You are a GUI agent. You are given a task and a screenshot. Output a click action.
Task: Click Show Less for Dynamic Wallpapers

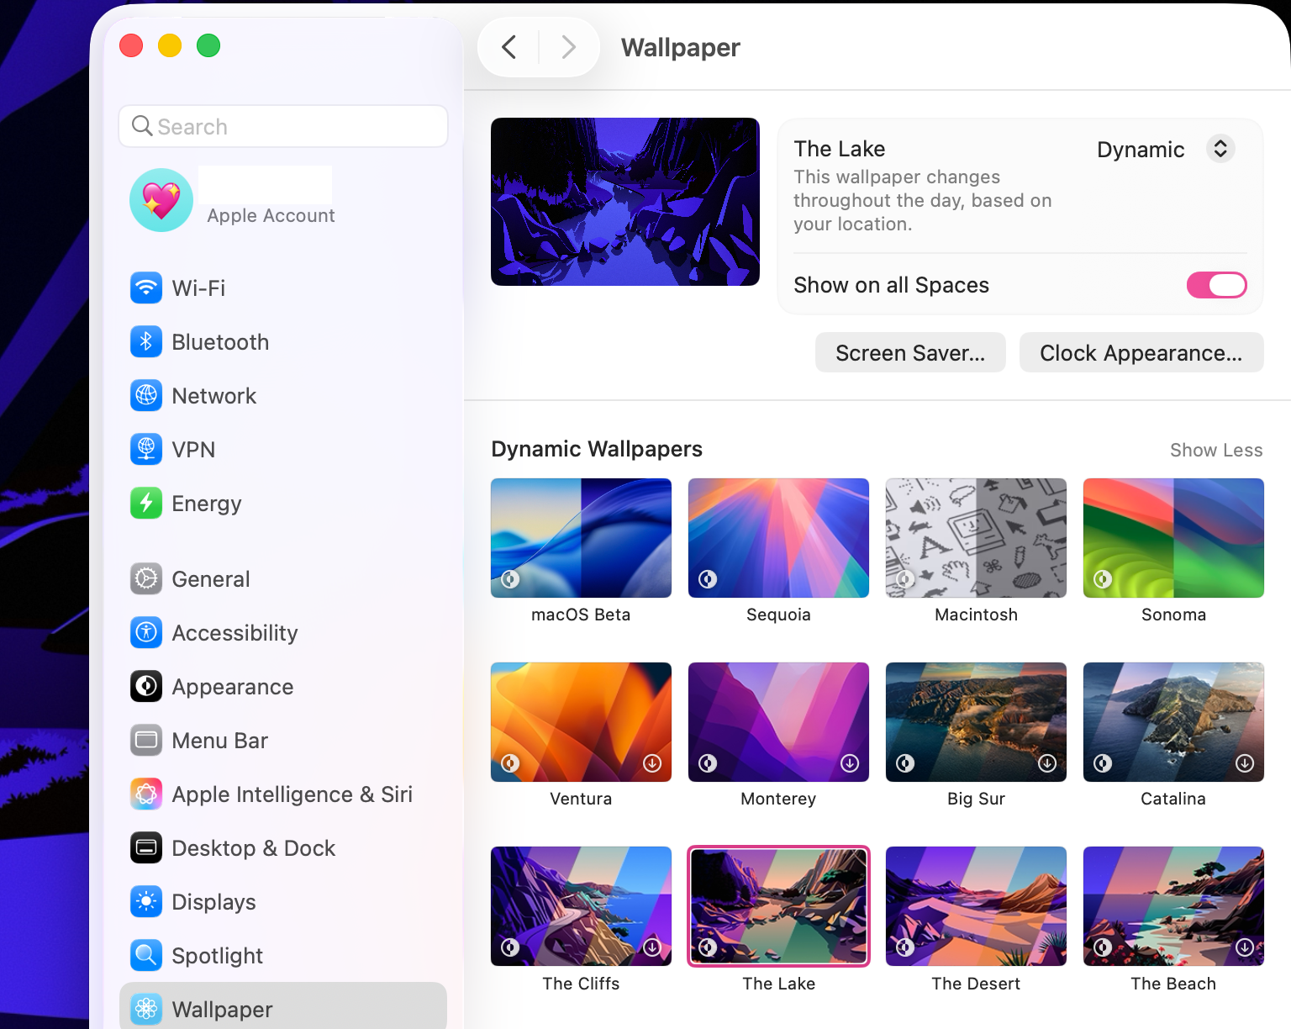click(1216, 451)
